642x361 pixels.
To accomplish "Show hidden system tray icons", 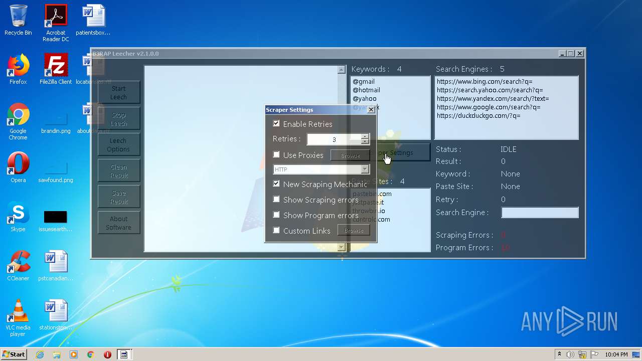I will click(559, 354).
